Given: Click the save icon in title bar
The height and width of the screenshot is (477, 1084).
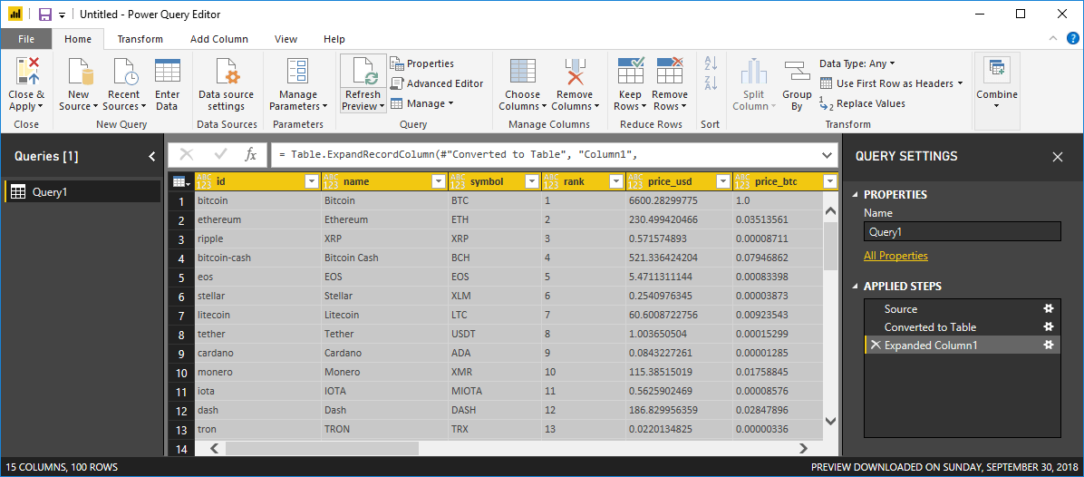Looking at the screenshot, I should pos(45,14).
